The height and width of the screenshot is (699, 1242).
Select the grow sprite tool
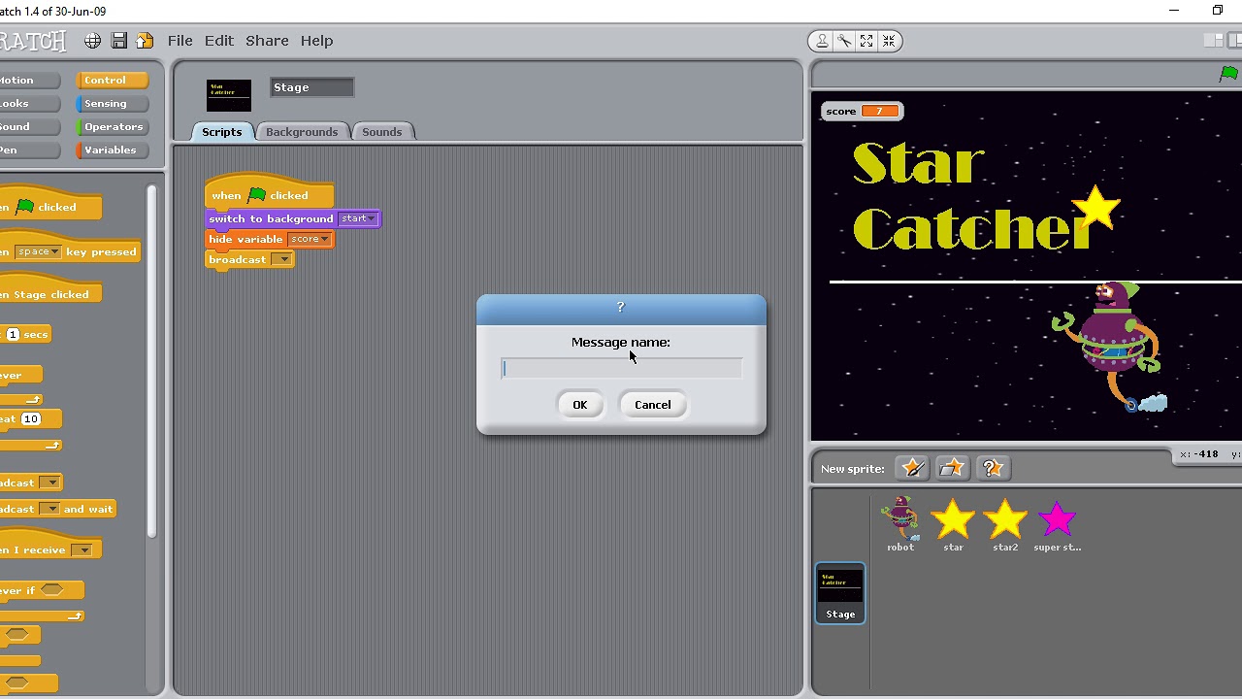[x=866, y=41]
